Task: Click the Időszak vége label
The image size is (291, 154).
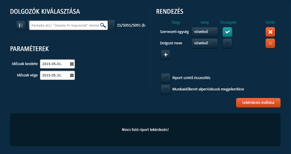Action: 27,75
